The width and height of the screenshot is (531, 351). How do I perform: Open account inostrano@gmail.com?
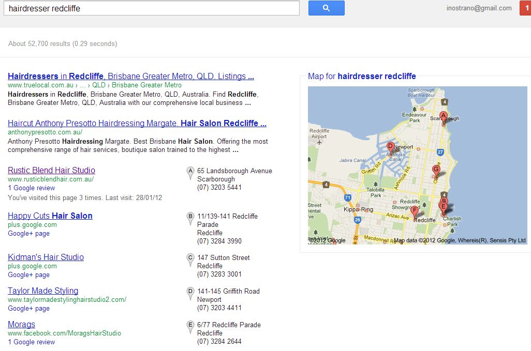tap(479, 8)
